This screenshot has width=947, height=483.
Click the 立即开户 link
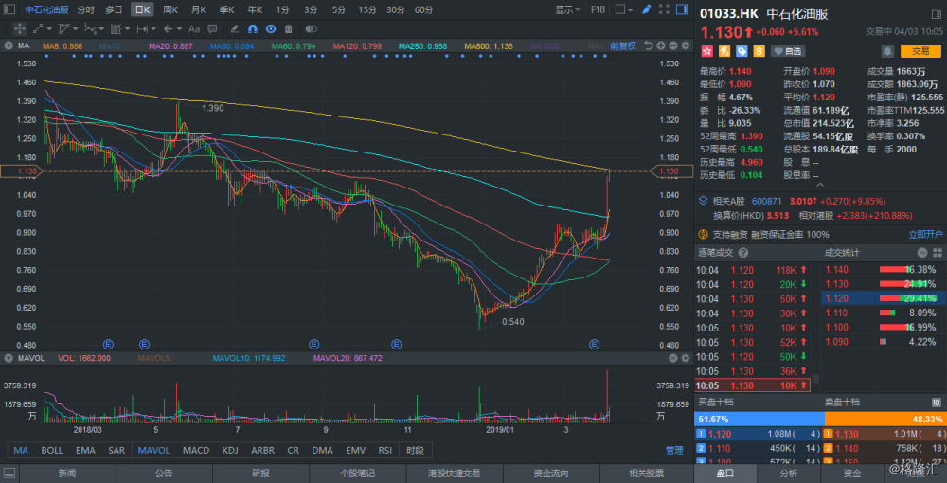click(x=926, y=234)
